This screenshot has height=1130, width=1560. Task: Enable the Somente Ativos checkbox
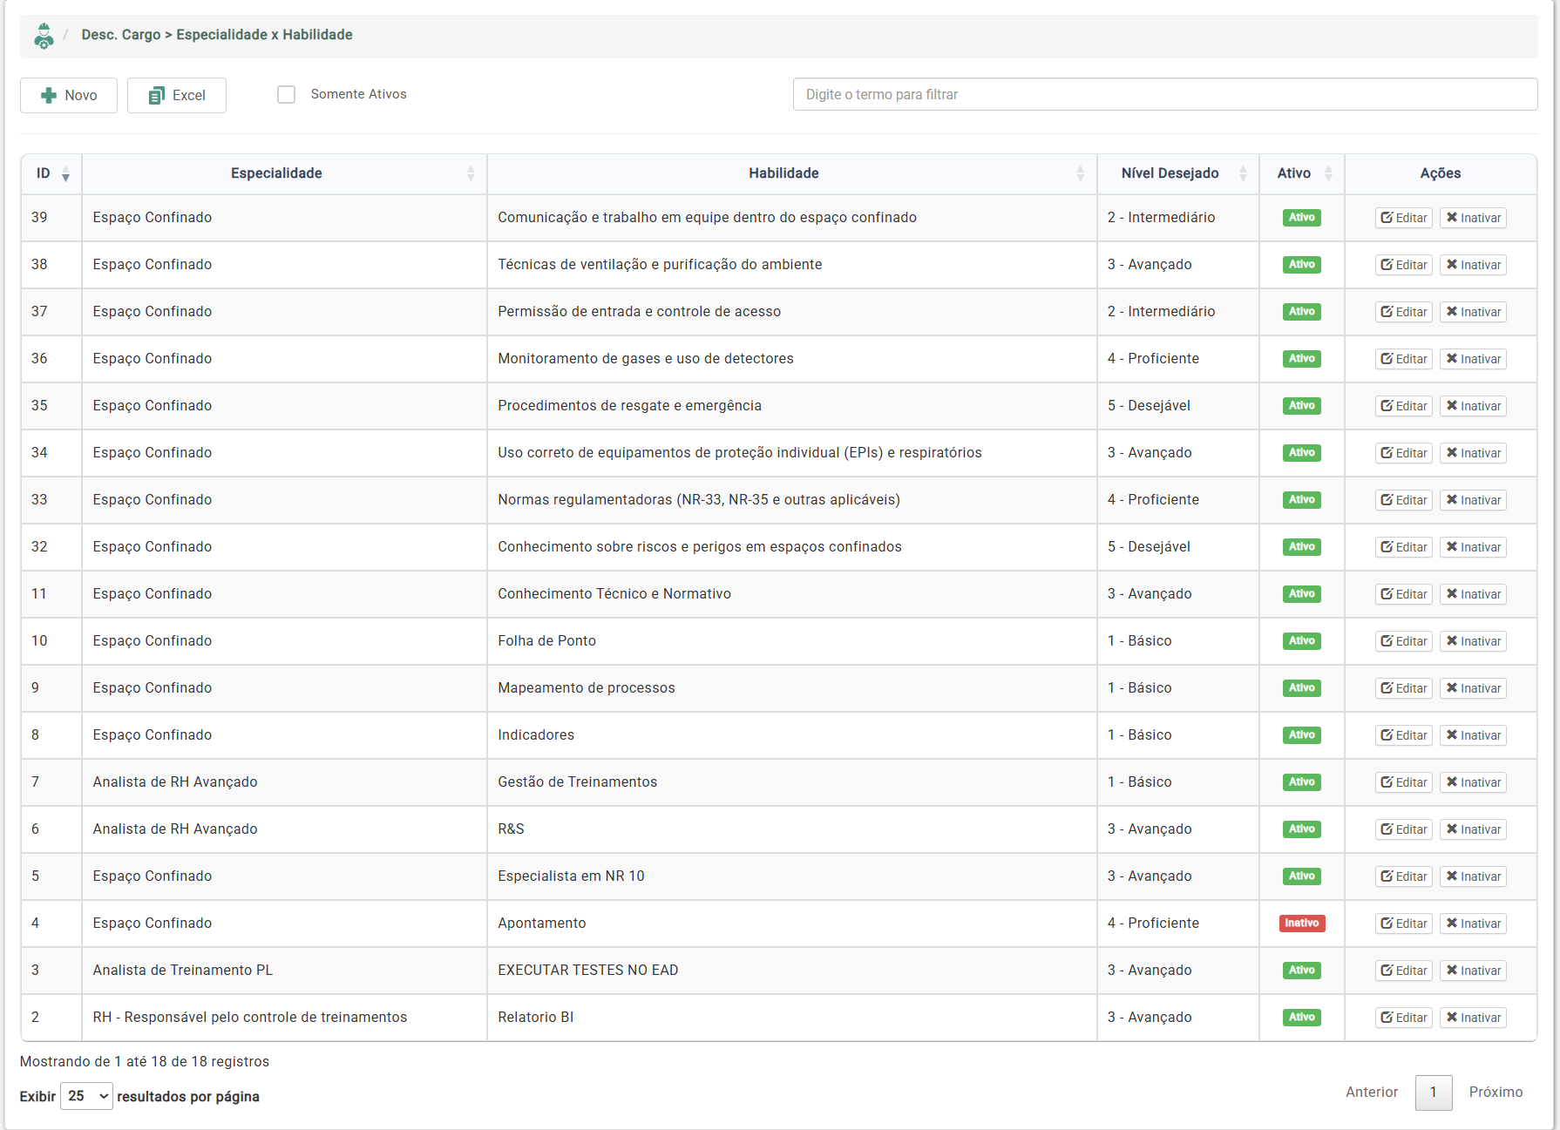click(x=286, y=94)
